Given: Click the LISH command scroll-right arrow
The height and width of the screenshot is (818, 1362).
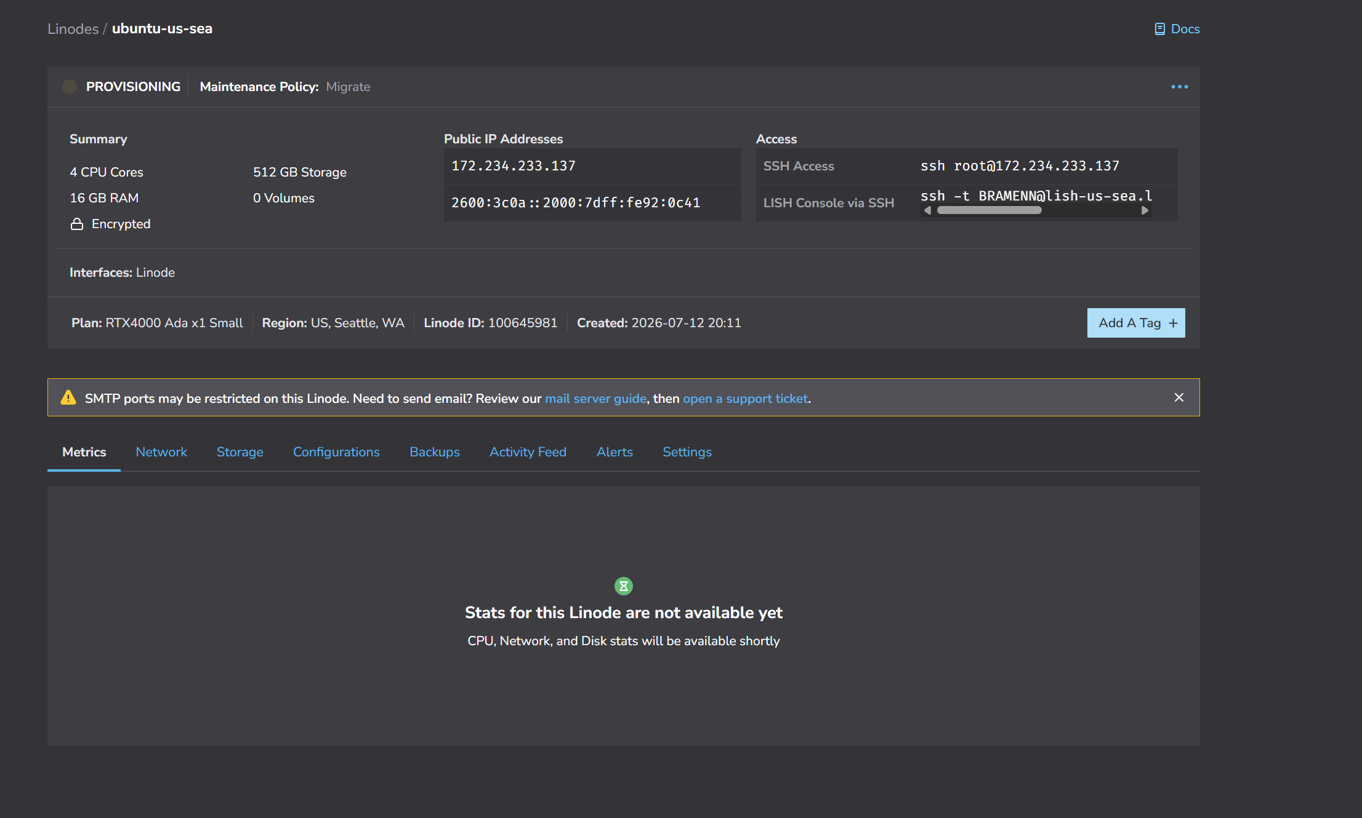Looking at the screenshot, I should [x=1145, y=210].
